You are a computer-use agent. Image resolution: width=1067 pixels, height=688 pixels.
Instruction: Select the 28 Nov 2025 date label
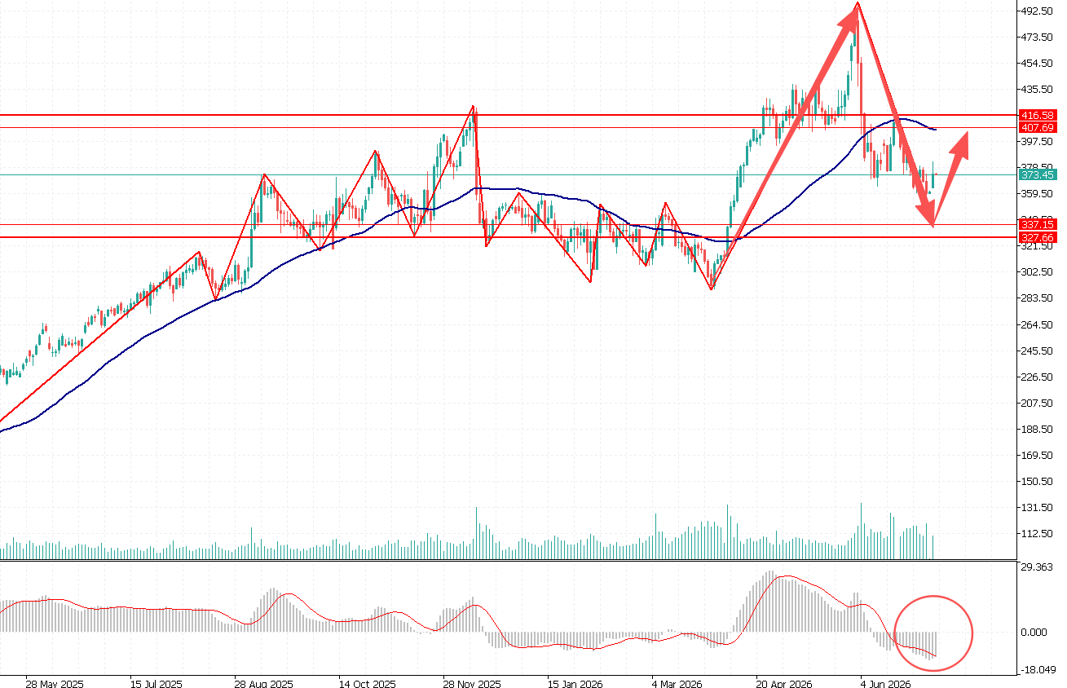tap(473, 684)
